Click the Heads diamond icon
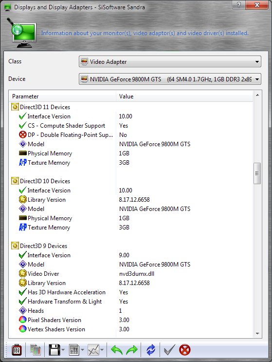The image size is (272, 362). tap(22, 310)
